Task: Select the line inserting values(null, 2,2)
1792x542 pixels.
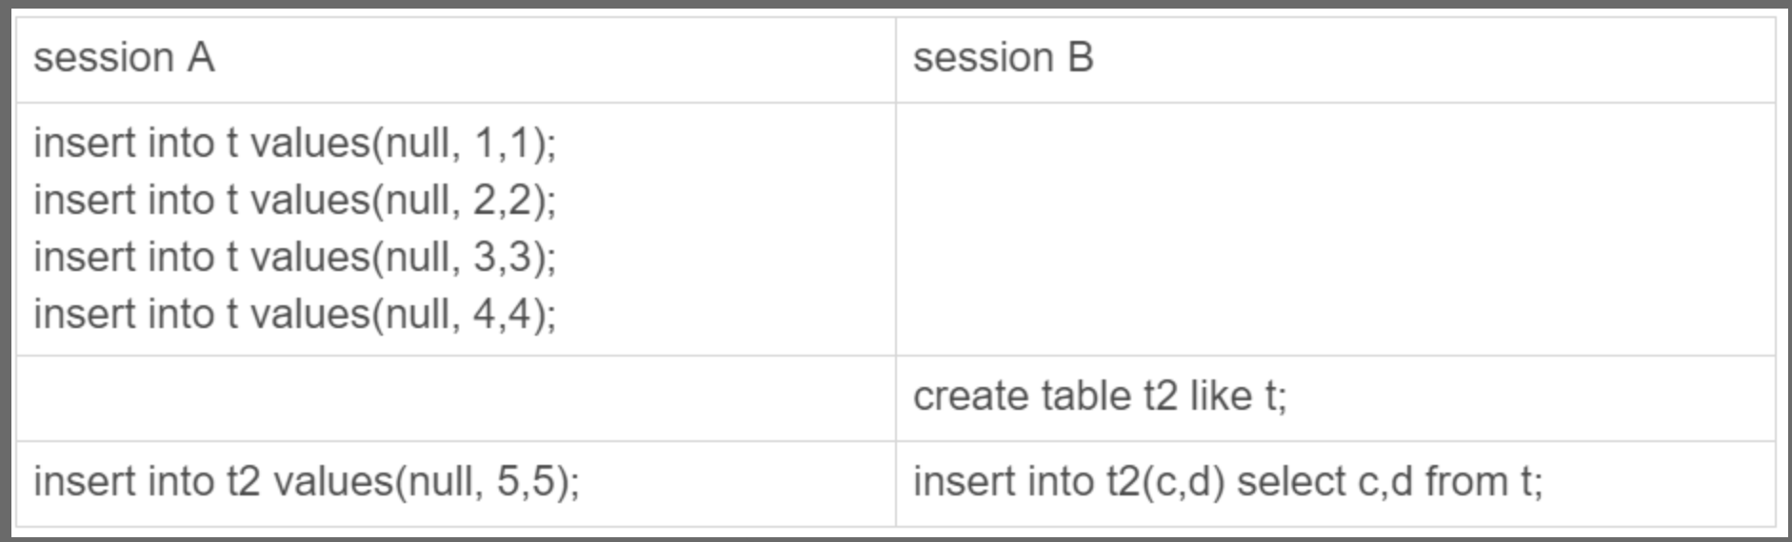Action: [x=295, y=201]
